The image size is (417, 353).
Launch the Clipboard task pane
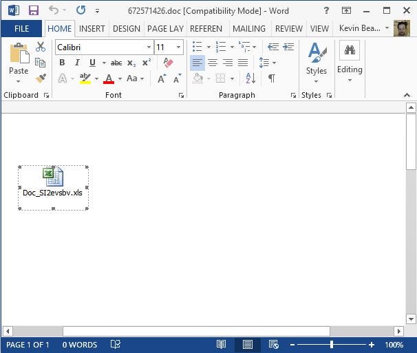coord(47,95)
